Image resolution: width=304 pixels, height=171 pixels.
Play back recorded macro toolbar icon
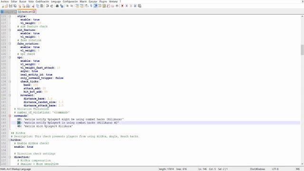pos(131,6)
